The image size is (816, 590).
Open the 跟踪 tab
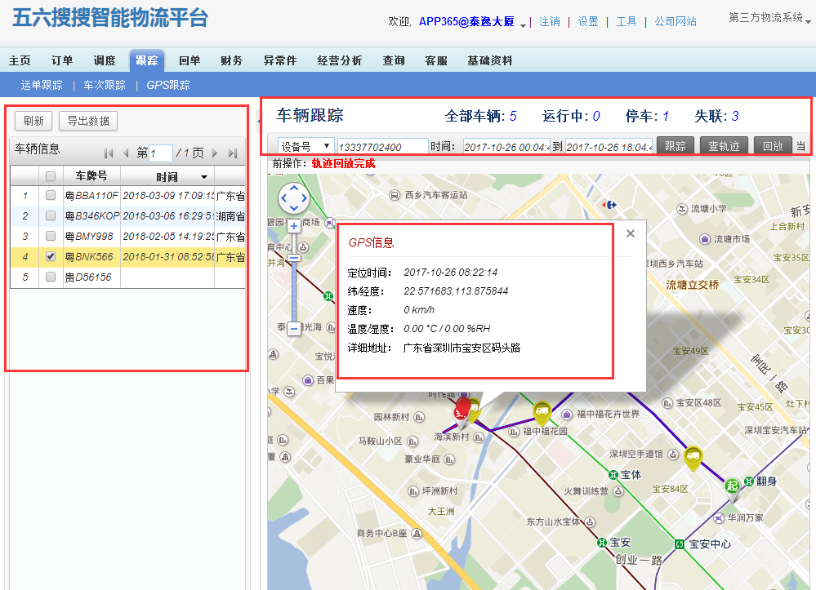147,61
